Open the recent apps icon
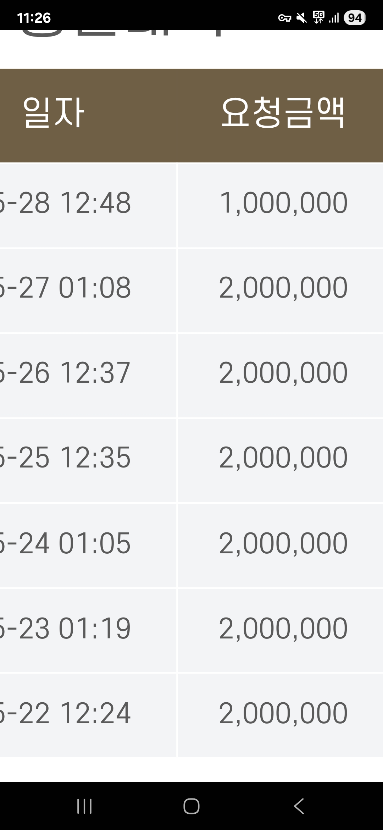The width and height of the screenshot is (383, 830). click(84, 806)
